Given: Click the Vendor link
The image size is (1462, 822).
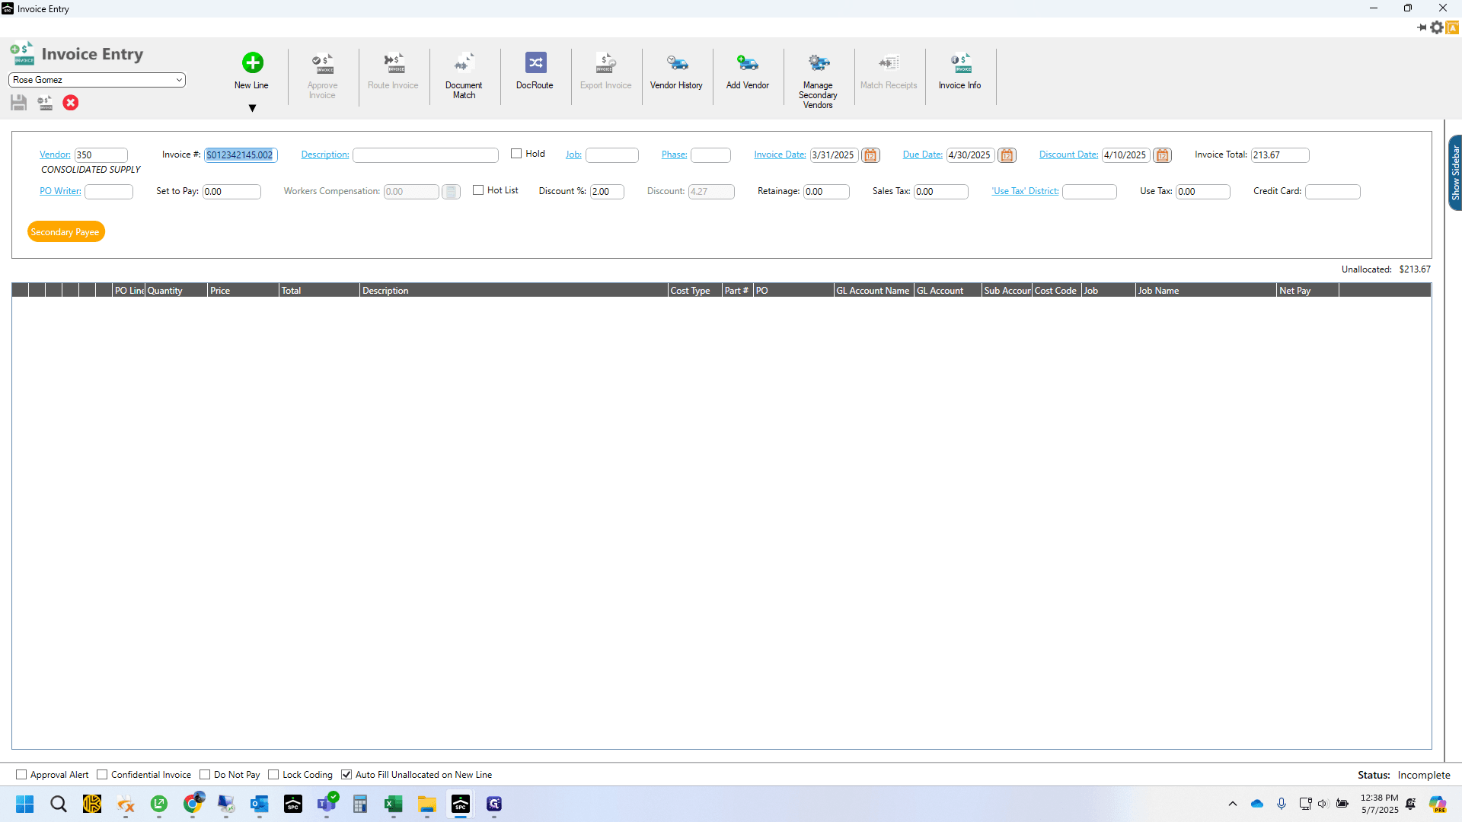Looking at the screenshot, I should click(55, 155).
